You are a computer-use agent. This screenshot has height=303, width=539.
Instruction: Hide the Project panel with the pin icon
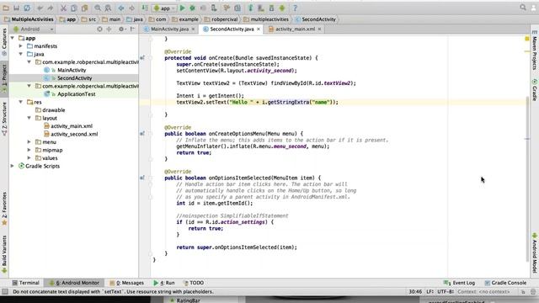[x=132, y=29]
